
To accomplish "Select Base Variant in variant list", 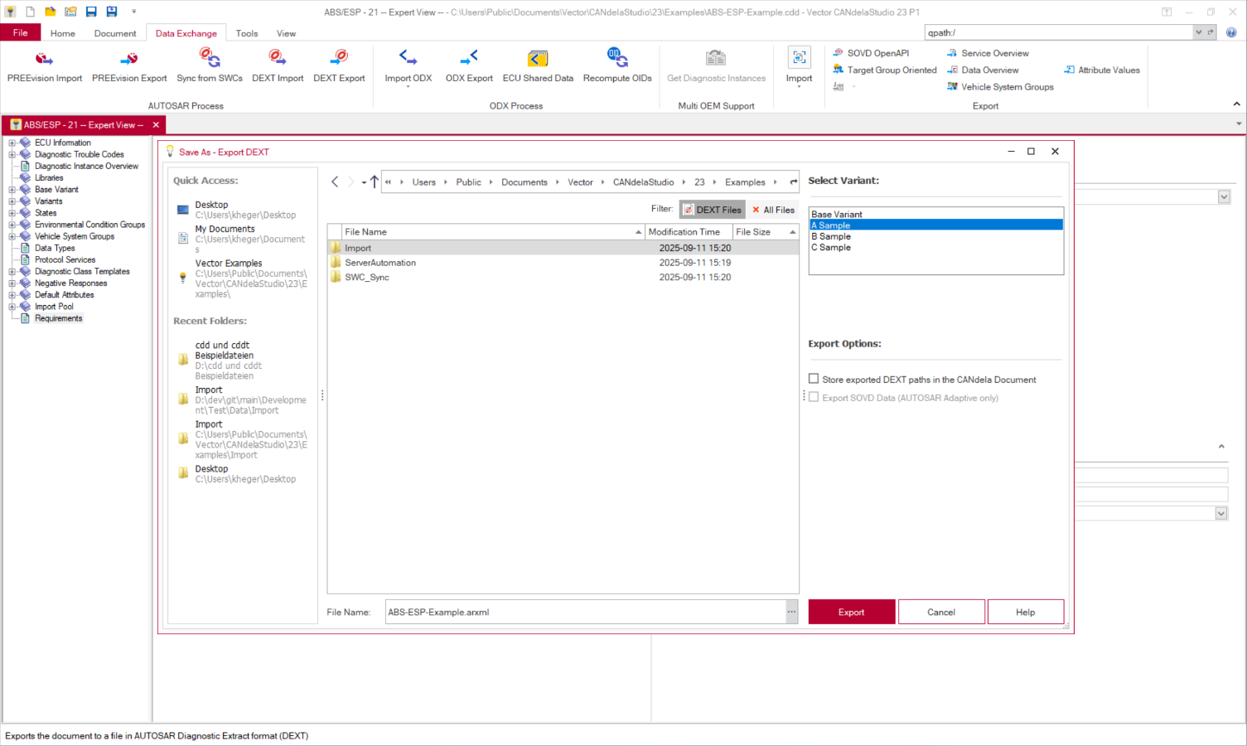I will click(x=935, y=214).
